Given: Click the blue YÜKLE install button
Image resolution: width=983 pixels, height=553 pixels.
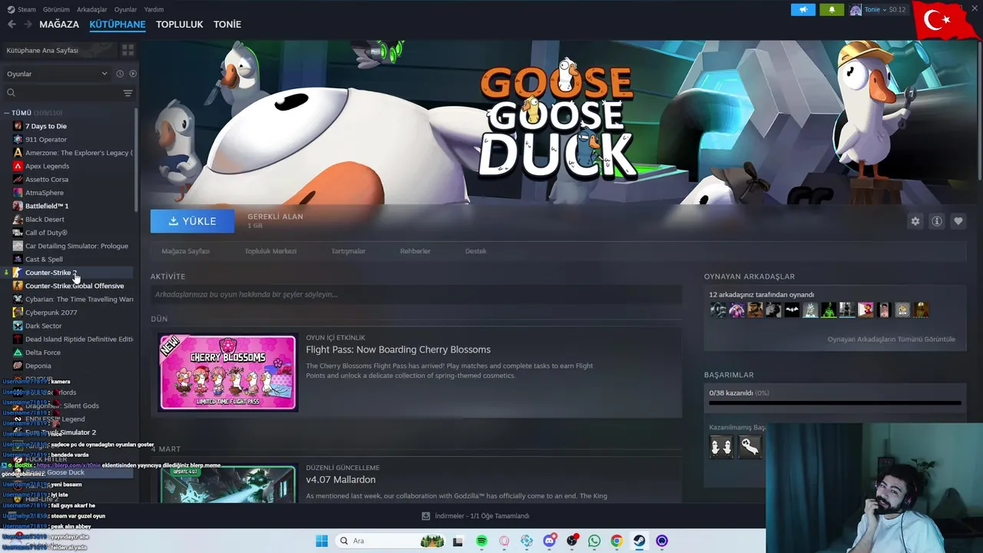Looking at the screenshot, I should (192, 221).
